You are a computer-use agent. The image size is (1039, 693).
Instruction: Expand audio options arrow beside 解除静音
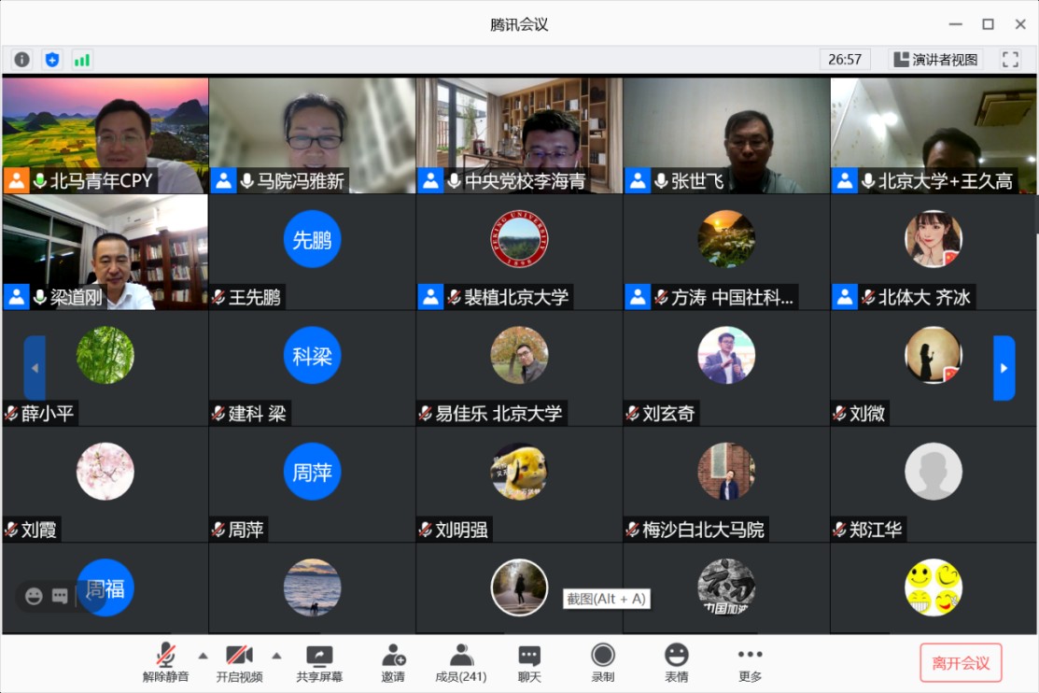coord(203,655)
